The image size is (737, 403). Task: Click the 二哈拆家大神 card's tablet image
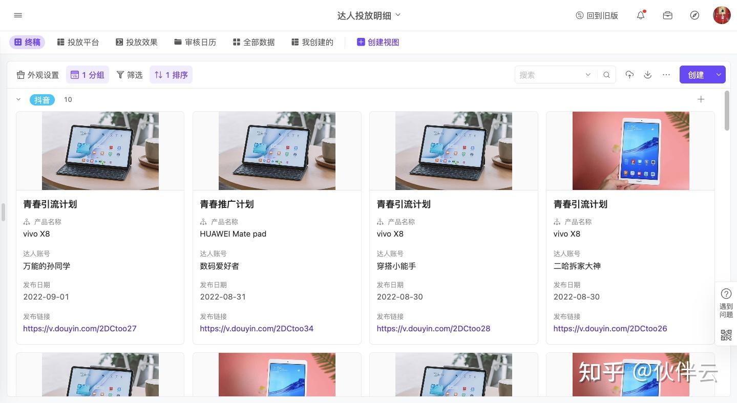pos(630,151)
